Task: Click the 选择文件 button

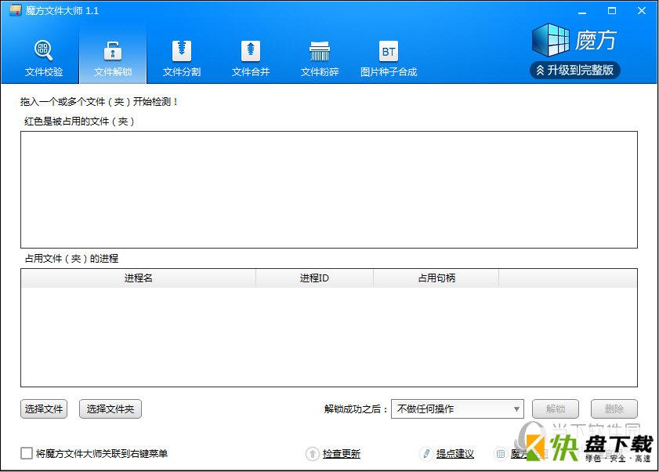Action: pos(44,409)
